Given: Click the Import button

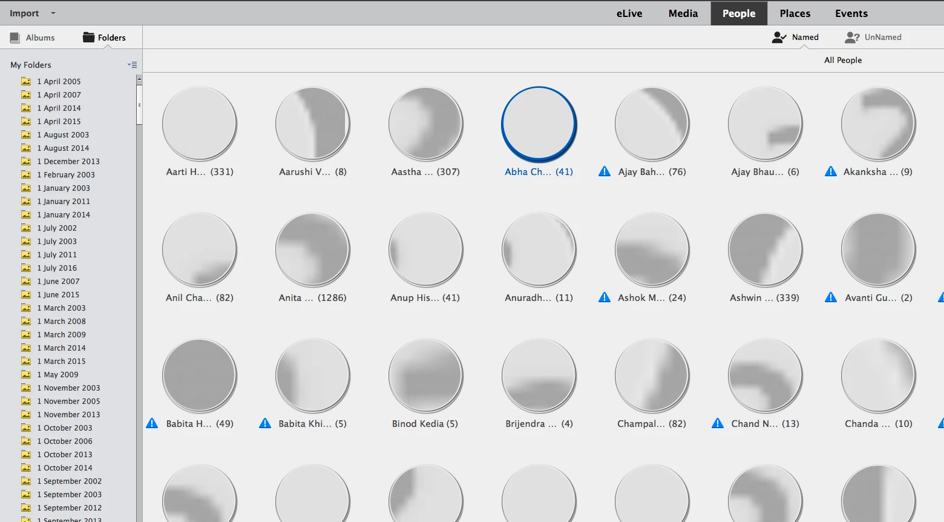Looking at the screenshot, I should 24,13.
